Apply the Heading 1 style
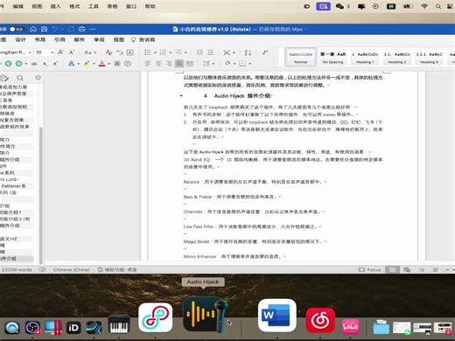The image size is (455, 341). pyautogui.click(x=365, y=57)
